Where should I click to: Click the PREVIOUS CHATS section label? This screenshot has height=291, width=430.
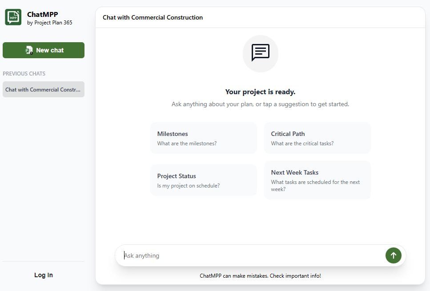[24, 74]
